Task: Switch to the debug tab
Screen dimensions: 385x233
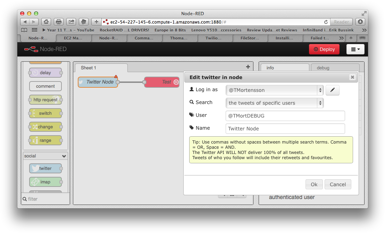Action: (323, 68)
